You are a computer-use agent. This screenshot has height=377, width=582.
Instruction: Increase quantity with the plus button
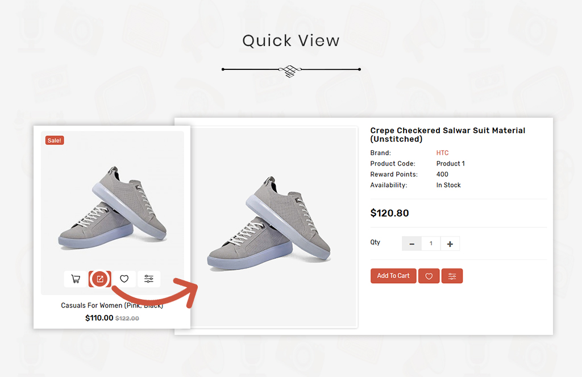[x=450, y=244]
